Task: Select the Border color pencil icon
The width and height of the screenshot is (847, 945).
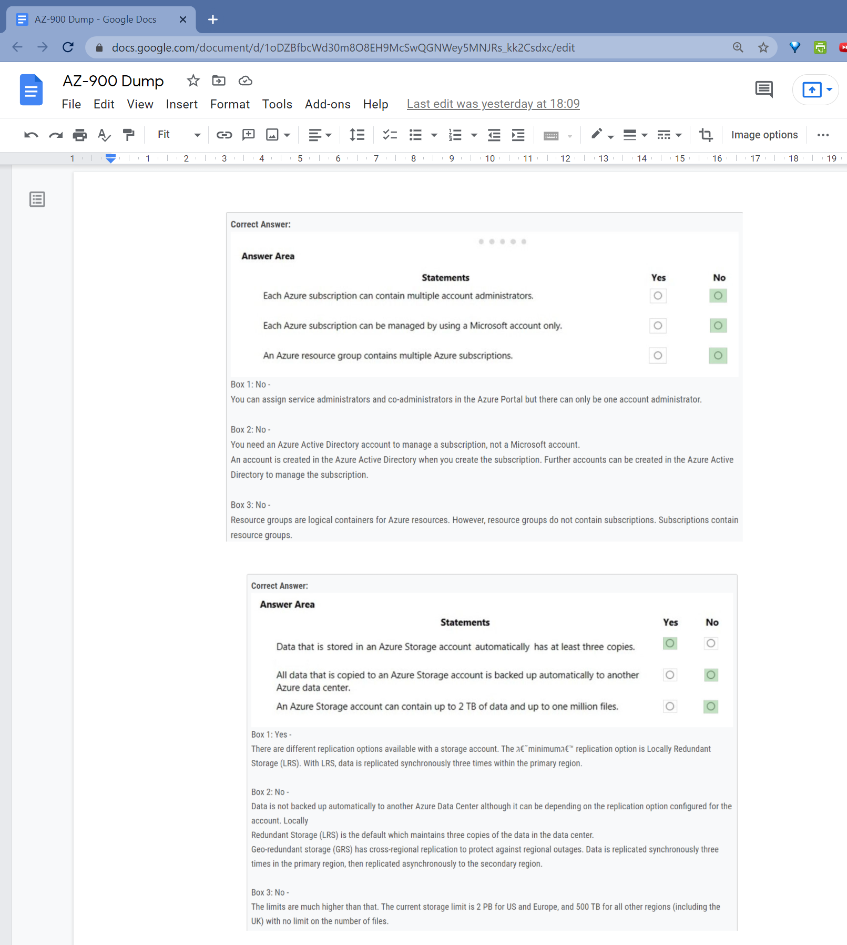Action: [x=596, y=134]
